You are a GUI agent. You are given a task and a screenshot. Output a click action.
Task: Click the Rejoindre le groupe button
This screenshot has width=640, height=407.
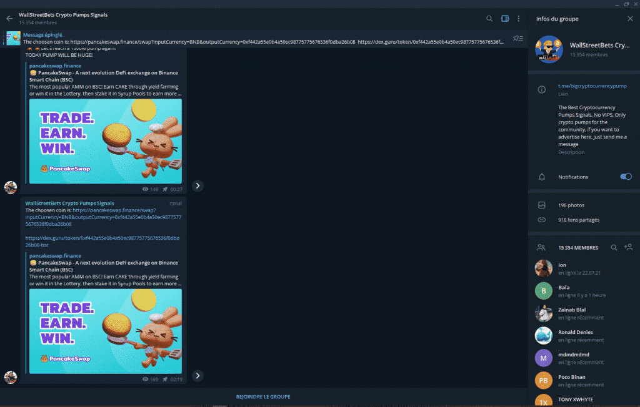click(x=263, y=396)
